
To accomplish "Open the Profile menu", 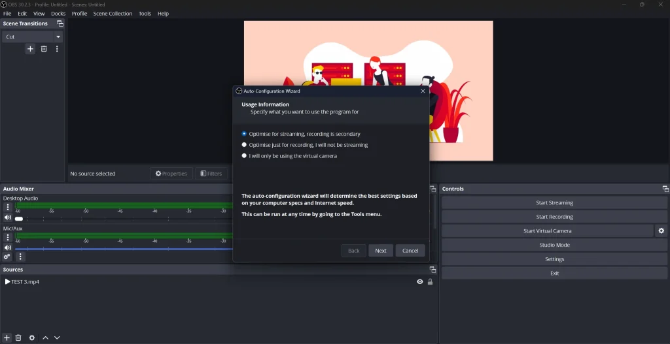I will tap(79, 14).
